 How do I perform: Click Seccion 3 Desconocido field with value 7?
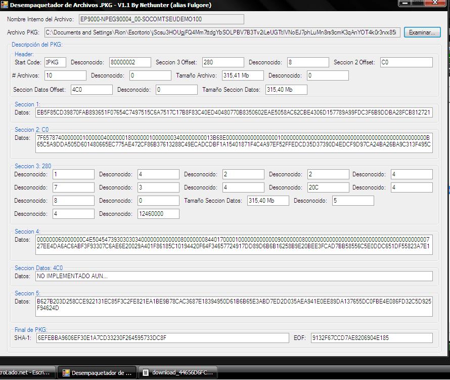[x=73, y=187]
